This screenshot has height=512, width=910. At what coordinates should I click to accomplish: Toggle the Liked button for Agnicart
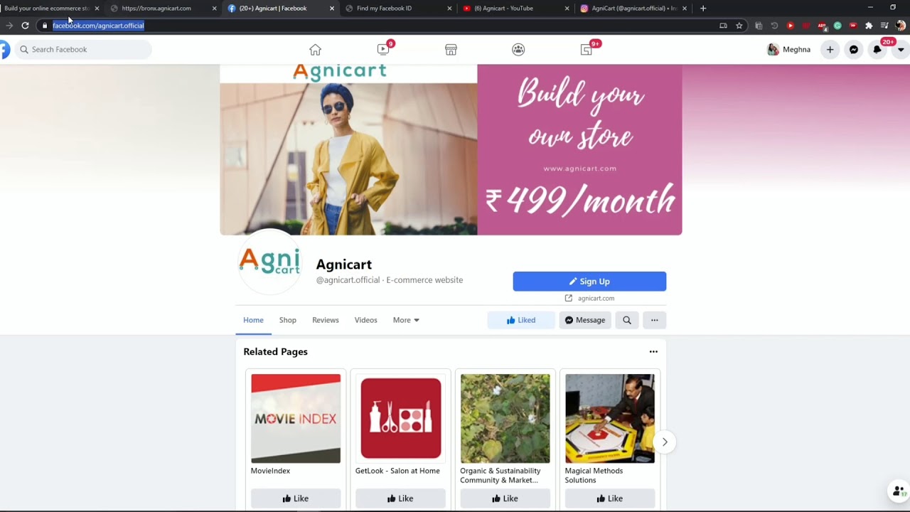click(x=521, y=320)
